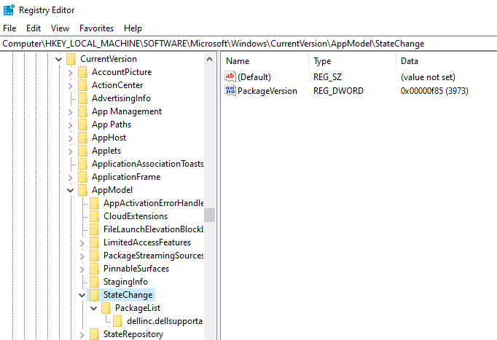Select the StateChange key label
Image resolution: width=497 pixels, height=340 pixels.
pos(128,295)
